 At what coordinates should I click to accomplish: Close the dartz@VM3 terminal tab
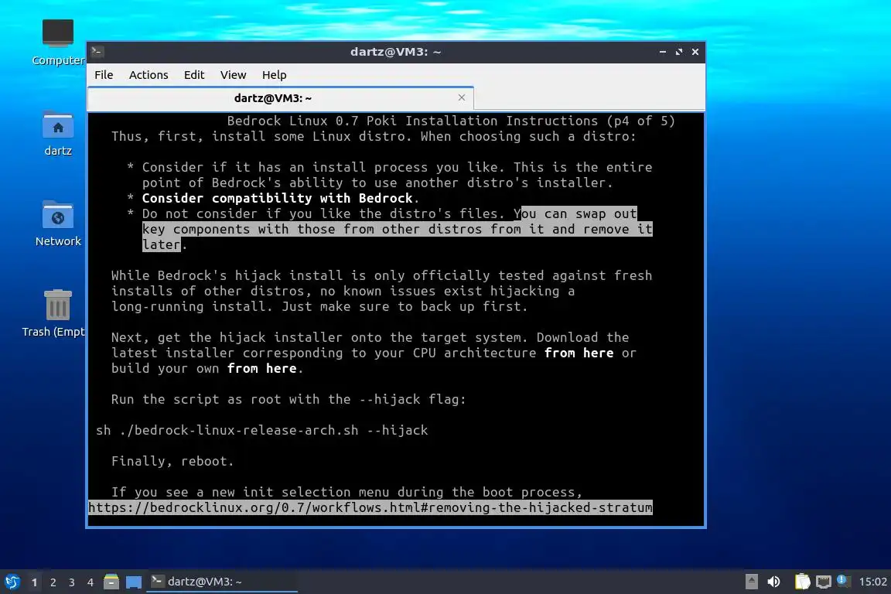pyautogui.click(x=462, y=97)
